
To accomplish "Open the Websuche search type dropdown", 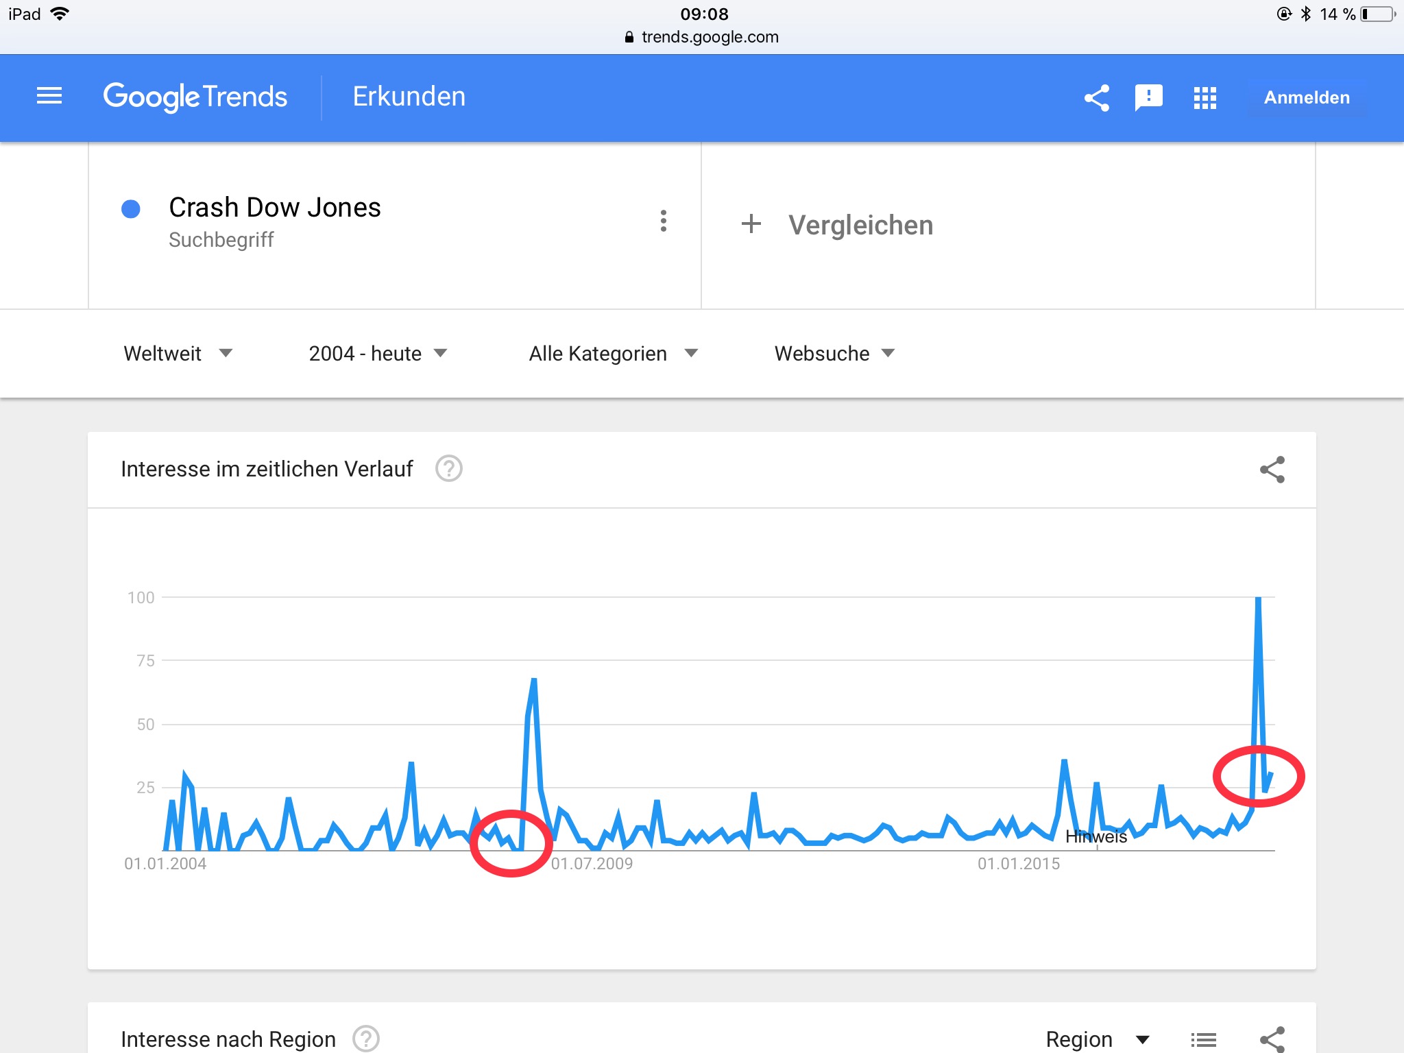I will coord(834,354).
